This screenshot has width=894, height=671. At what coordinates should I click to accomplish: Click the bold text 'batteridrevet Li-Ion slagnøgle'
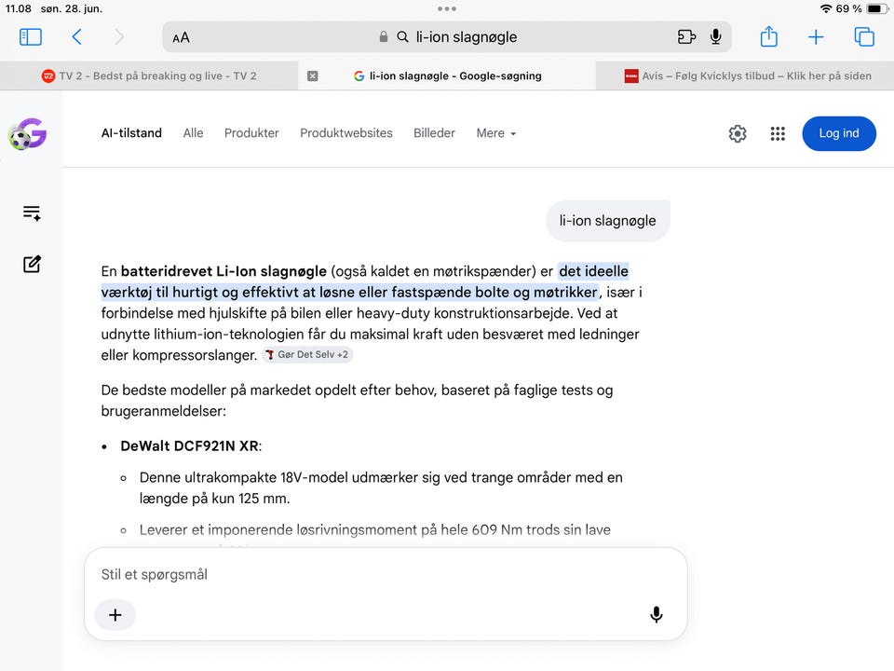point(223,271)
